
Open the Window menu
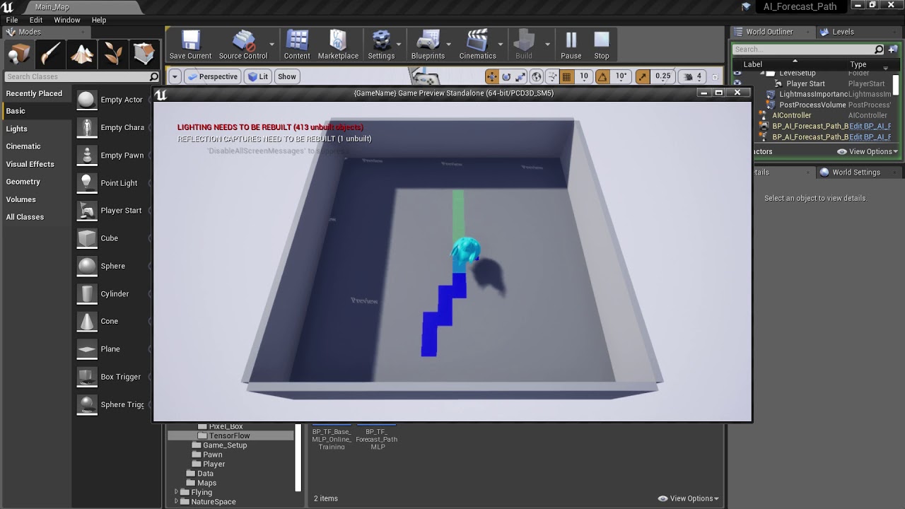(67, 20)
